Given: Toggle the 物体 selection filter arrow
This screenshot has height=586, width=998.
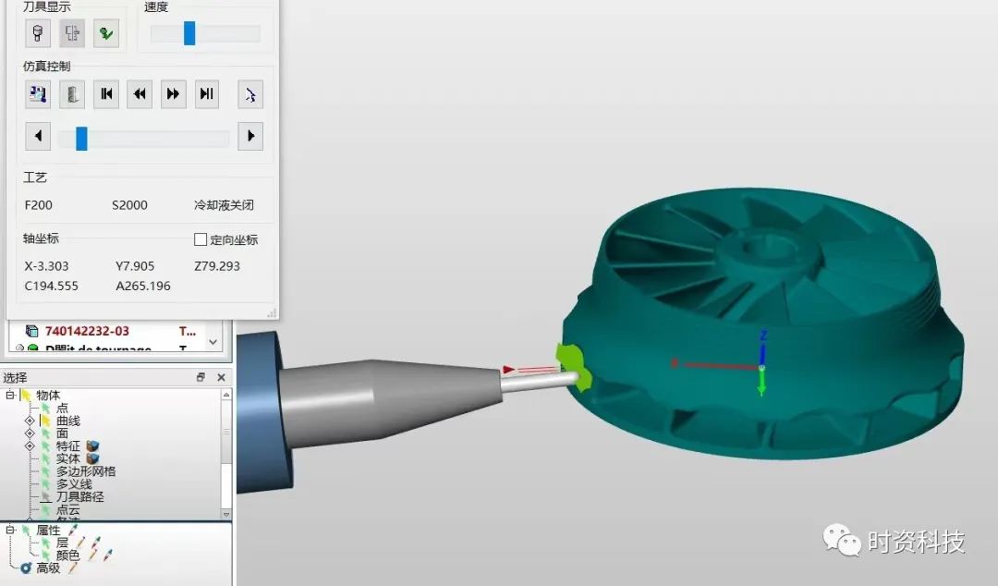Looking at the screenshot, I should [26, 396].
